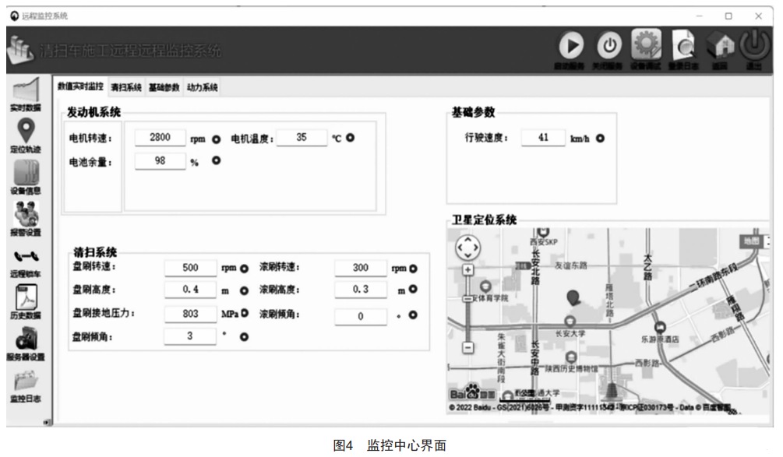Click the 关闭服务 stop service icon
This screenshot has width=783, height=457.
(x=609, y=47)
